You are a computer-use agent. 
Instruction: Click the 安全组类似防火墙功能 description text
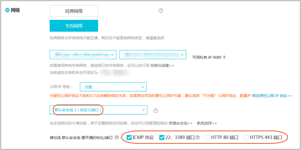click(109, 123)
